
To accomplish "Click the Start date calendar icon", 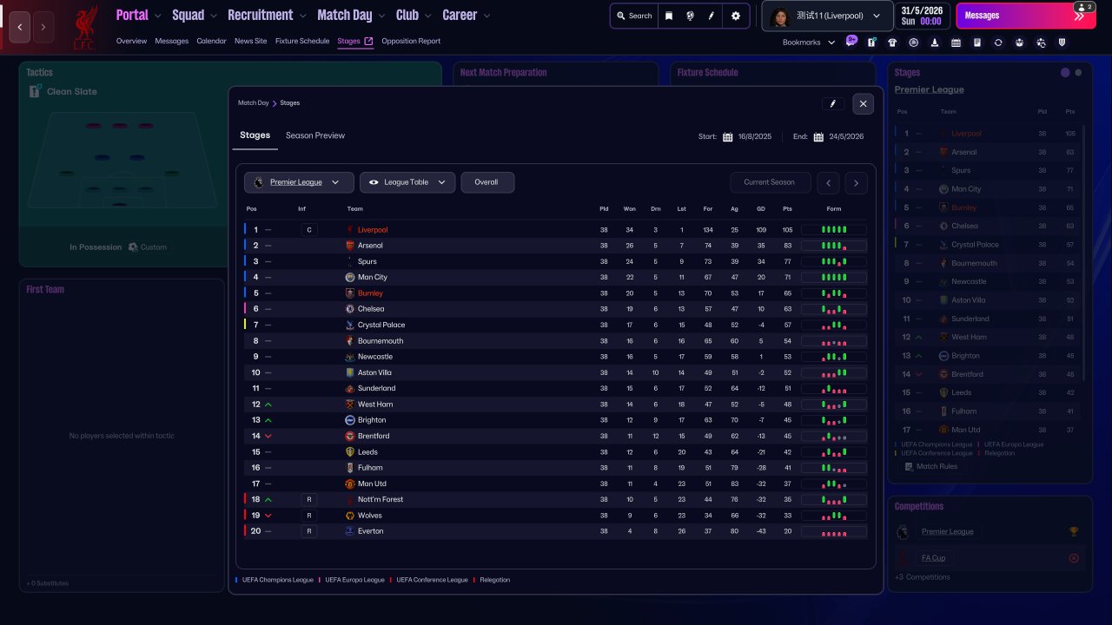I will pyautogui.click(x=728, y=136).
